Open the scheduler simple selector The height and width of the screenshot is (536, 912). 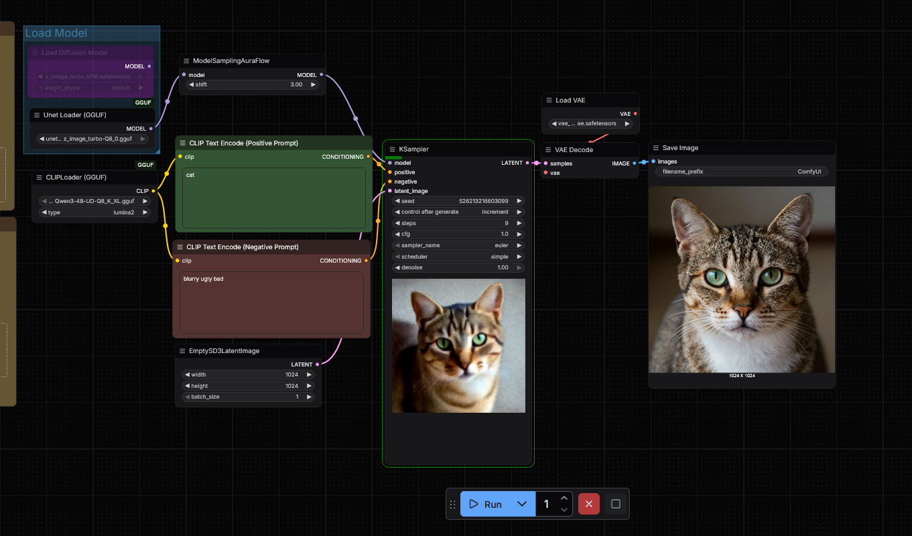pos(458,257)
